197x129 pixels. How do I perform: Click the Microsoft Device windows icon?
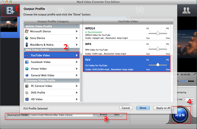tap(27, 31)
